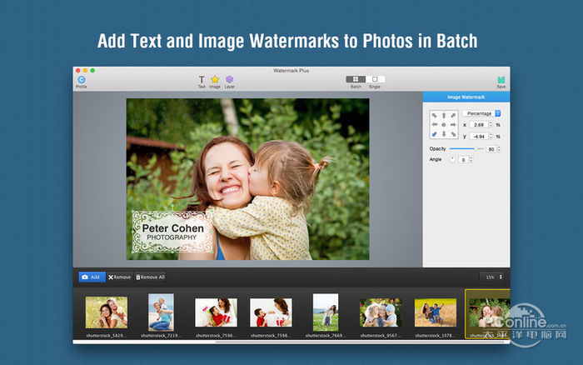Select the Text watermark tool
This screenshot has height=365, width=583.
pyautogui.click(x=202, y=79)
